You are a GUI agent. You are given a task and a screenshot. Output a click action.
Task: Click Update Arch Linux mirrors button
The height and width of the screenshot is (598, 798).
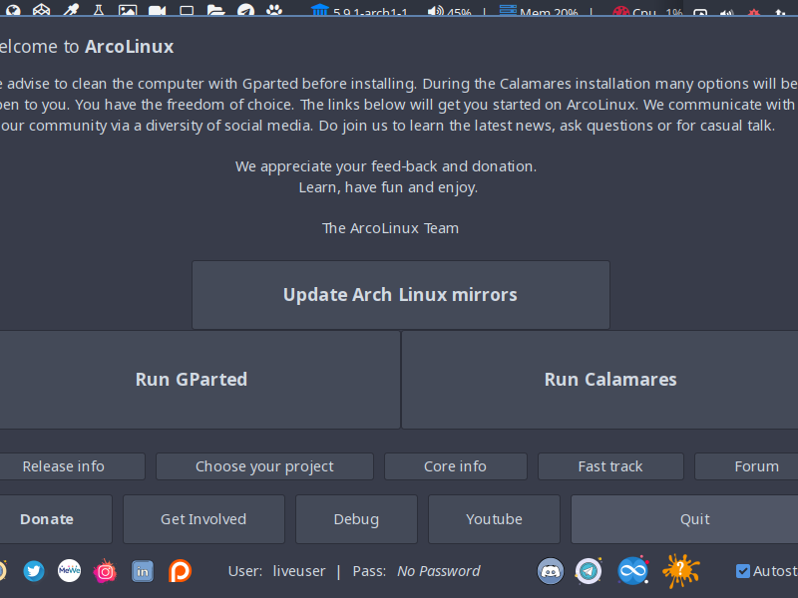401,295
